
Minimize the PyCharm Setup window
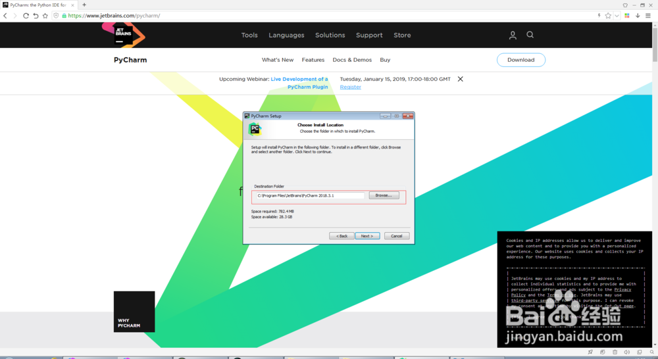[x=385, y=116]
